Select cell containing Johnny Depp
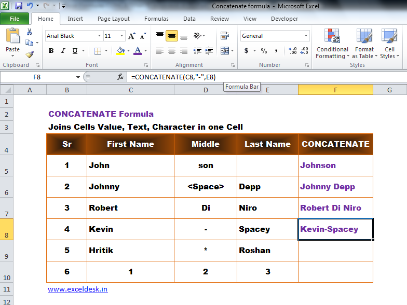This screenshot has width=407, height=305. [x=335, y=187]
